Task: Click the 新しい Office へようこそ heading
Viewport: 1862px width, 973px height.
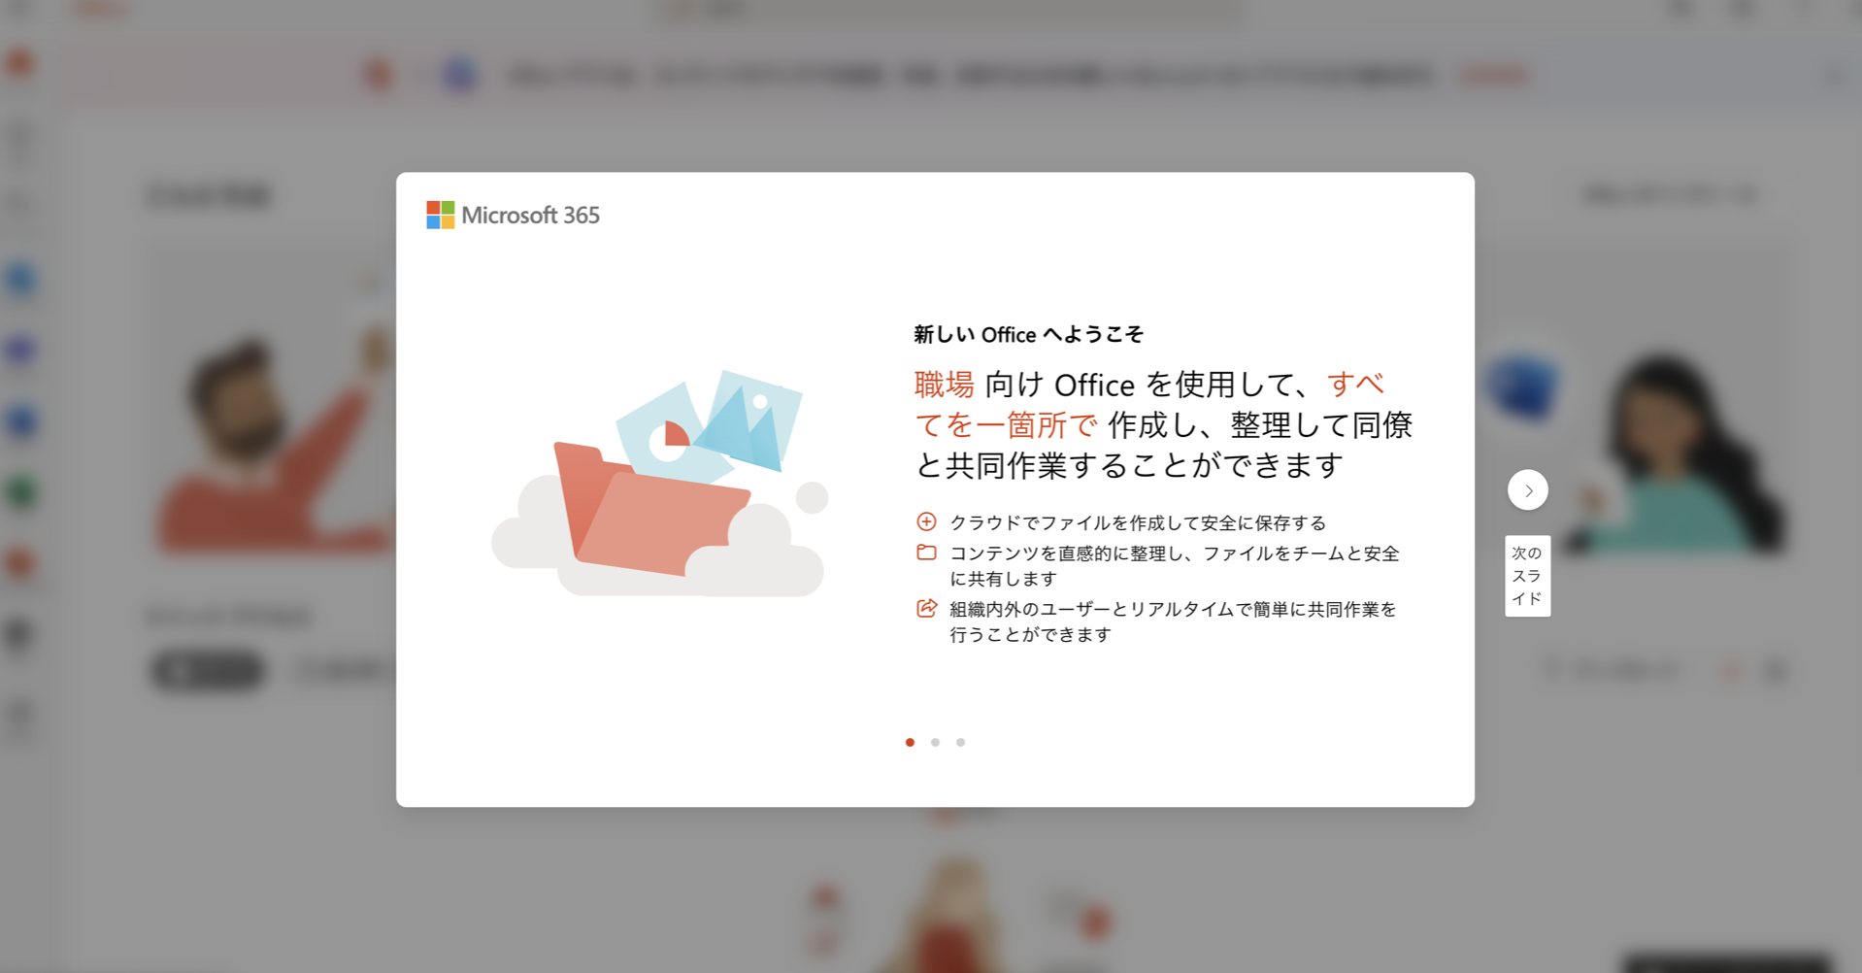Action: click(1028, 334)
